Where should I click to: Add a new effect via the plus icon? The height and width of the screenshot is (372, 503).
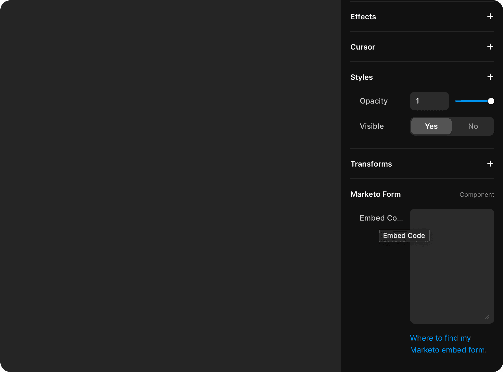tap(490, 17)
